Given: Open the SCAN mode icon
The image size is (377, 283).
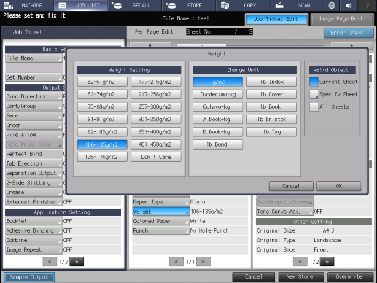Looking at the screenshot, I should click(x=279, y=5).
